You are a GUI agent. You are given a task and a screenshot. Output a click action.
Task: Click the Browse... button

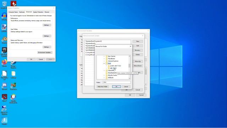pyautogui.click(x=138, y=50)
